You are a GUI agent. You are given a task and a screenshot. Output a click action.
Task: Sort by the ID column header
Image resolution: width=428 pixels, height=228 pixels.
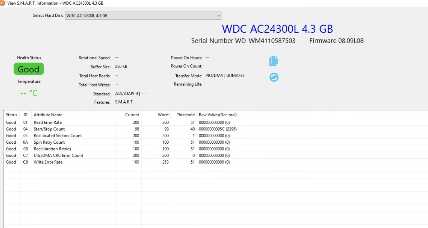[26, 115]
